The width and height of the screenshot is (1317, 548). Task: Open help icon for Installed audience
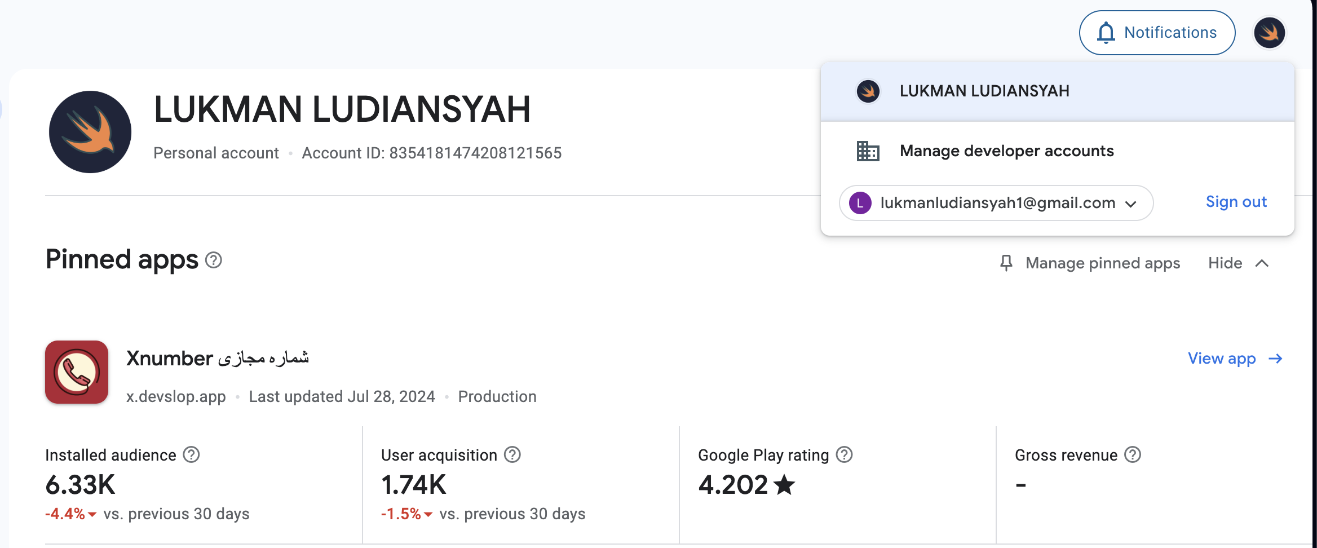192,454
